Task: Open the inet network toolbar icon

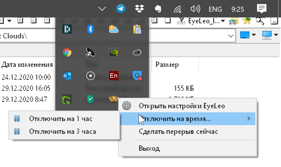Action: click(181, 21)
